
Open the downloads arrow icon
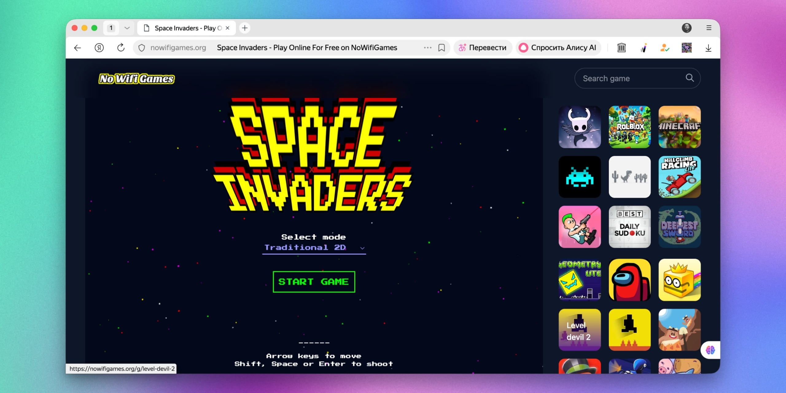[708, 48]
